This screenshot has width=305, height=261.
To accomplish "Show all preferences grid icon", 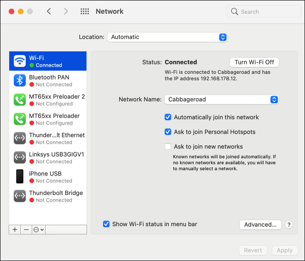I will coord(85,11).
